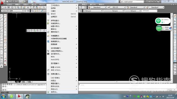The image size is (177, 99).
Task: Select the Multiline Text A tool
Action: [x=2, y=67]
